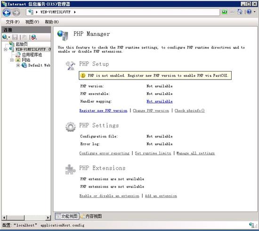Click the green refresh page icon
259x231 pixels.
coord(225,12)
